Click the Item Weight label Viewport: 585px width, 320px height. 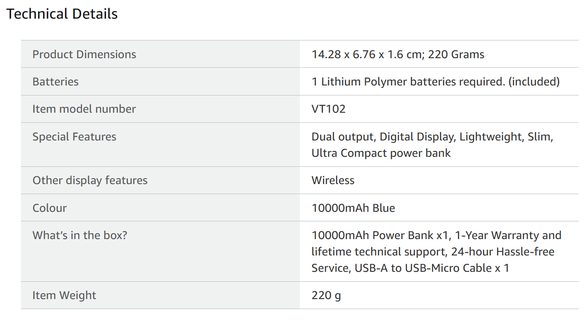pyautogui.click(x=64, y=295)
